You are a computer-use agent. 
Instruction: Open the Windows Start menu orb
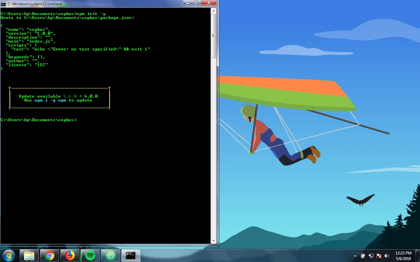(x=9, y=255)
